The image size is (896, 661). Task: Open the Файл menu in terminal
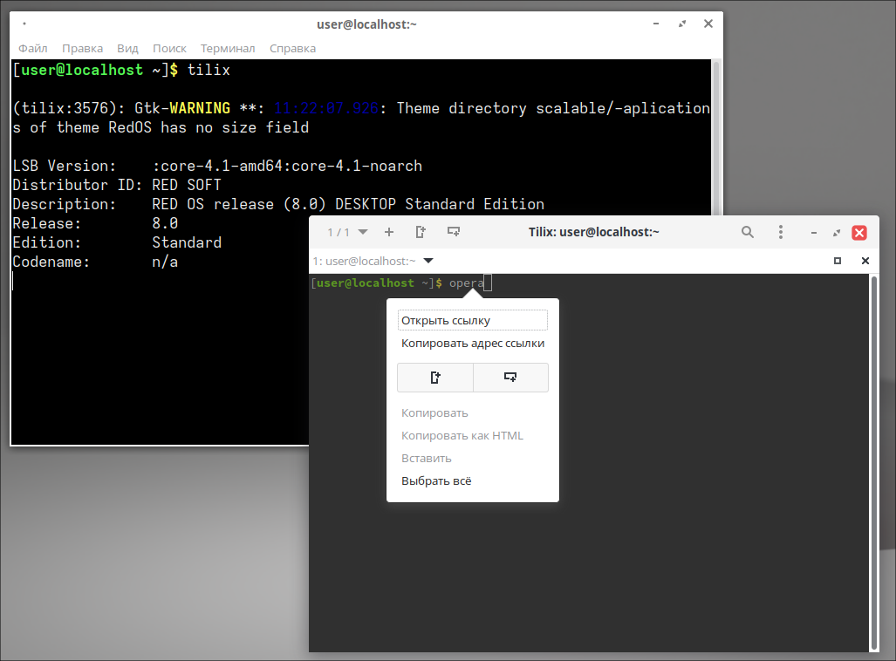(32, 49)
